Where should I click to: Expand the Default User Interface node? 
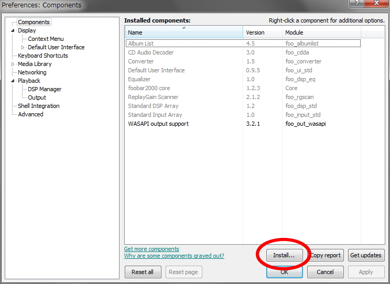[23, 47]
